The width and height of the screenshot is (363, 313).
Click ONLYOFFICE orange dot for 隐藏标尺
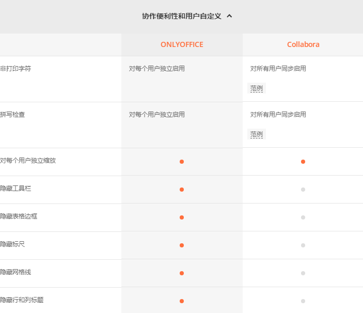(x=182, y=245)
